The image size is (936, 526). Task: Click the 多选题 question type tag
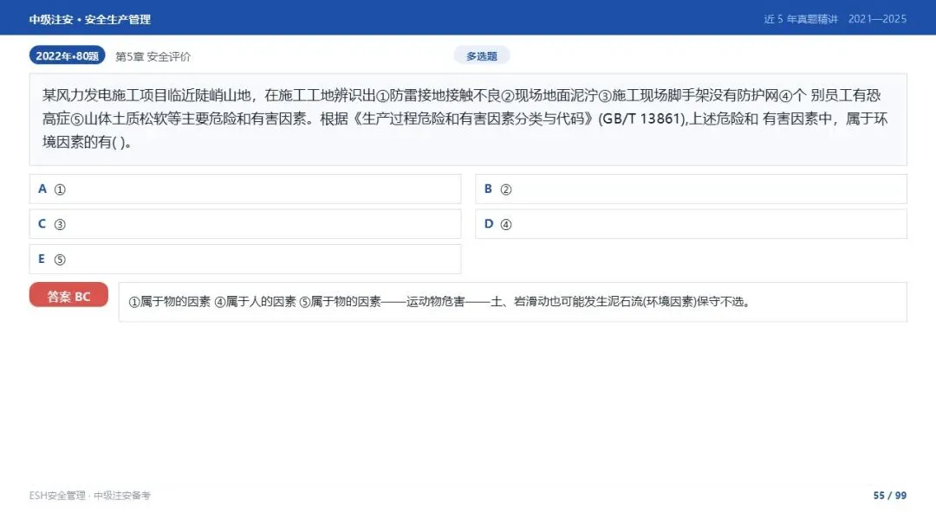tap(482, 55)
